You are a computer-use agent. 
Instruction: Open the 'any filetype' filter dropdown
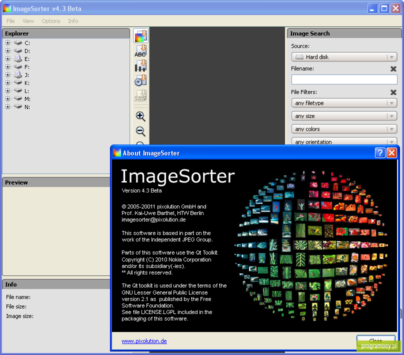[x=344, y=103]
